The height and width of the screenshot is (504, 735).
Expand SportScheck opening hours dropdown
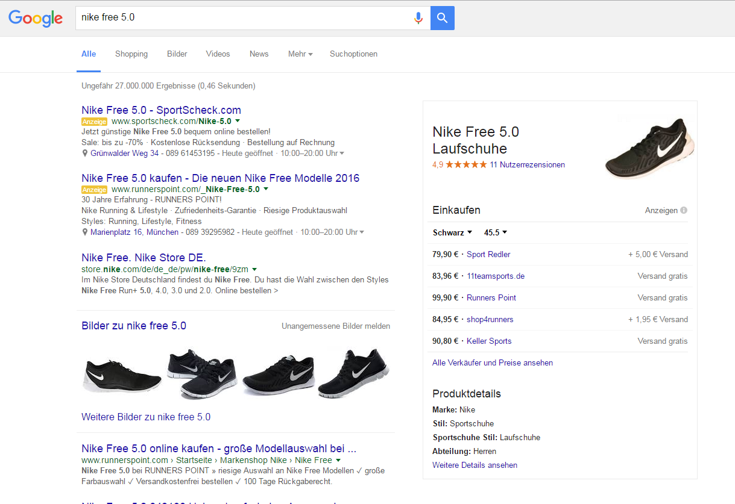(342, 154)
